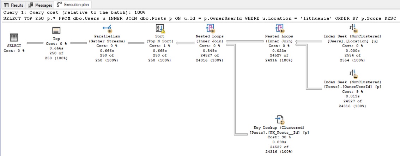This screenshot has width=400, height=156.
Task: Select the Sort operator warning icon
Action: tap(160, 29)
